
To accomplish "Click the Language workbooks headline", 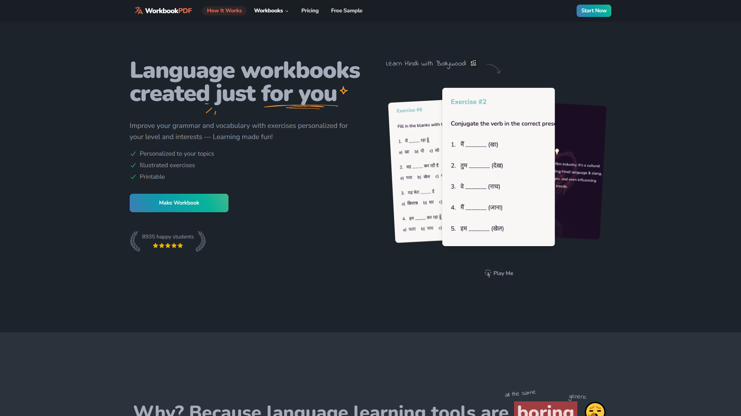I will (245, 82).
